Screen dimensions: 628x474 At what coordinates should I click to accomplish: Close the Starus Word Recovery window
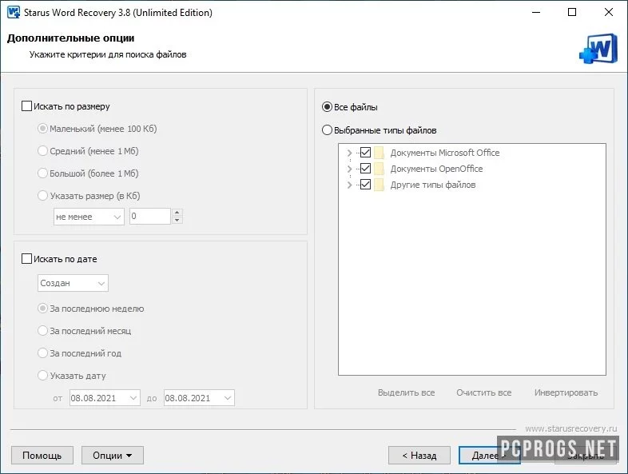[x=608, y=12]
